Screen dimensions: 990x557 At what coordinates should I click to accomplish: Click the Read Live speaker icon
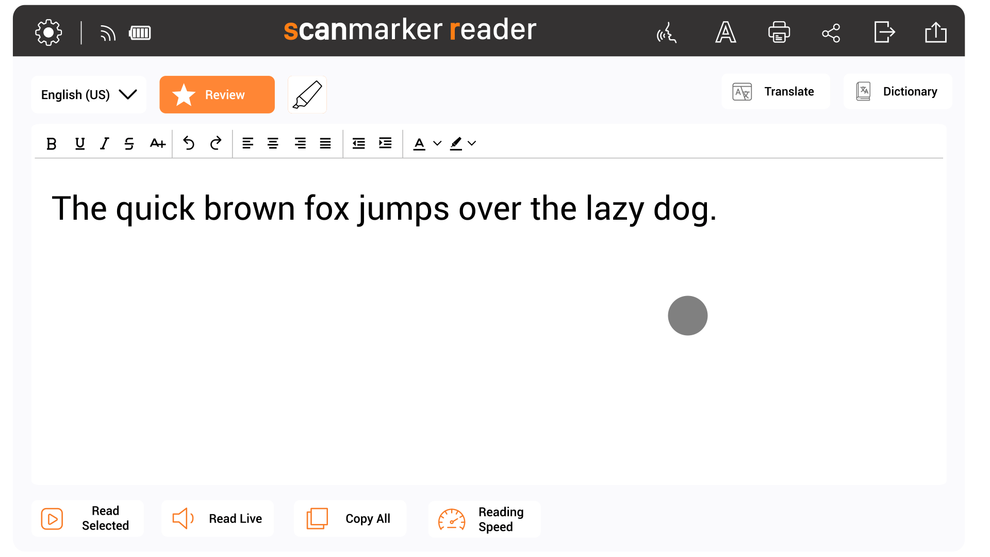pos(184,518)
